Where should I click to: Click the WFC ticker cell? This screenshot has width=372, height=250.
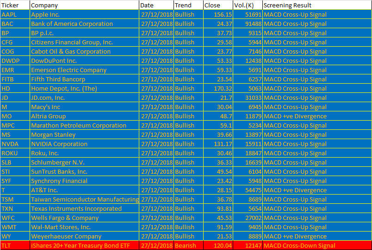coord(15,218)
